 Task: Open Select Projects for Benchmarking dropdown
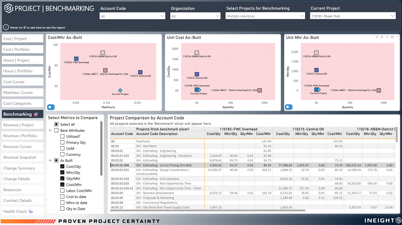click(x=265, y=16)
